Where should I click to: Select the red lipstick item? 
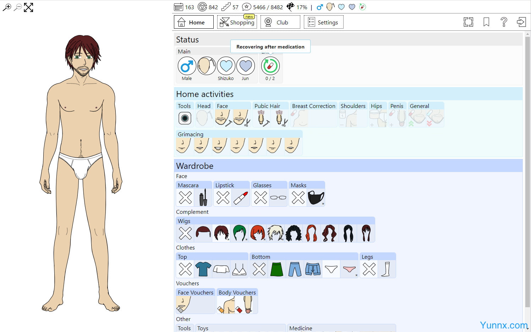click(241, 198)
